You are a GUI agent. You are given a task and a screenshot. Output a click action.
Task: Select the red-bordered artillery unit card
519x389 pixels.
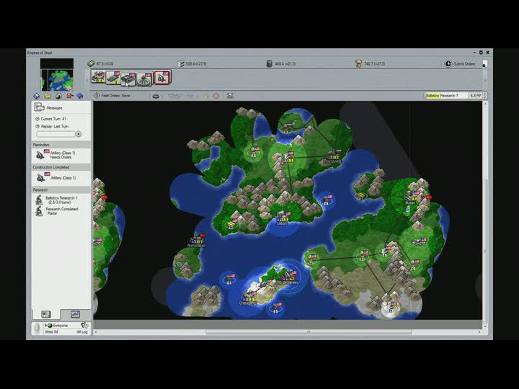click(162, 78)
